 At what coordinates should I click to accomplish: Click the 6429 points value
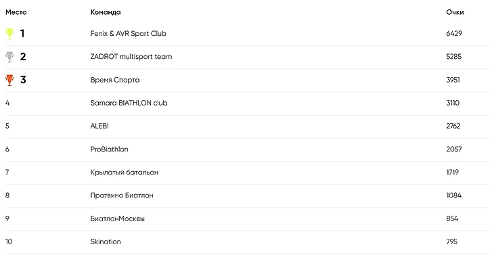tap(454, 33)
